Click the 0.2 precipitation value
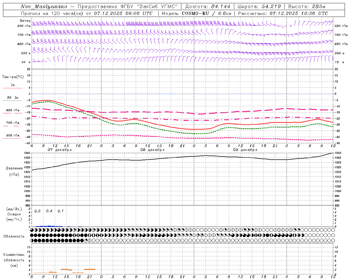The width and height of the screenshot is (349, 279). coord(37,211)
